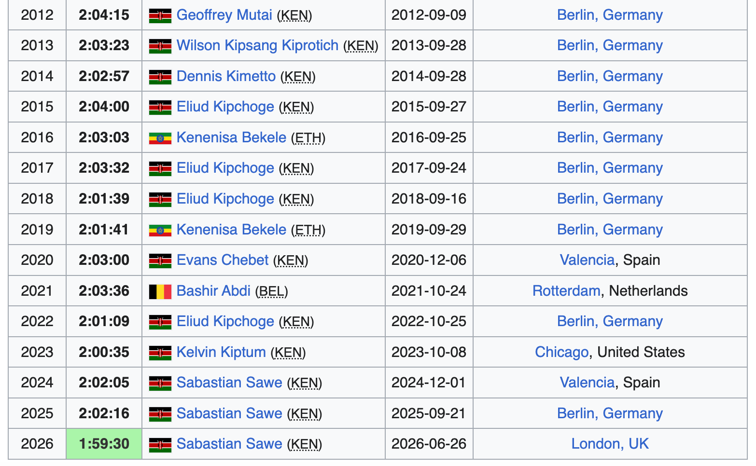
Task: Visit the Chicago location link
Action: click(561, 352)
